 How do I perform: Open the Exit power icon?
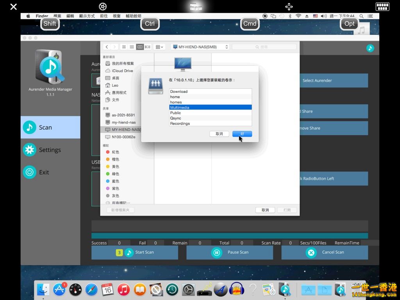(29, 172)
